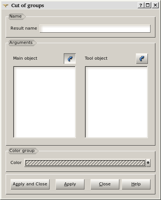Screen dimensions: 161x200
Task: Click the Tool object label
Action: pos(96,58)
